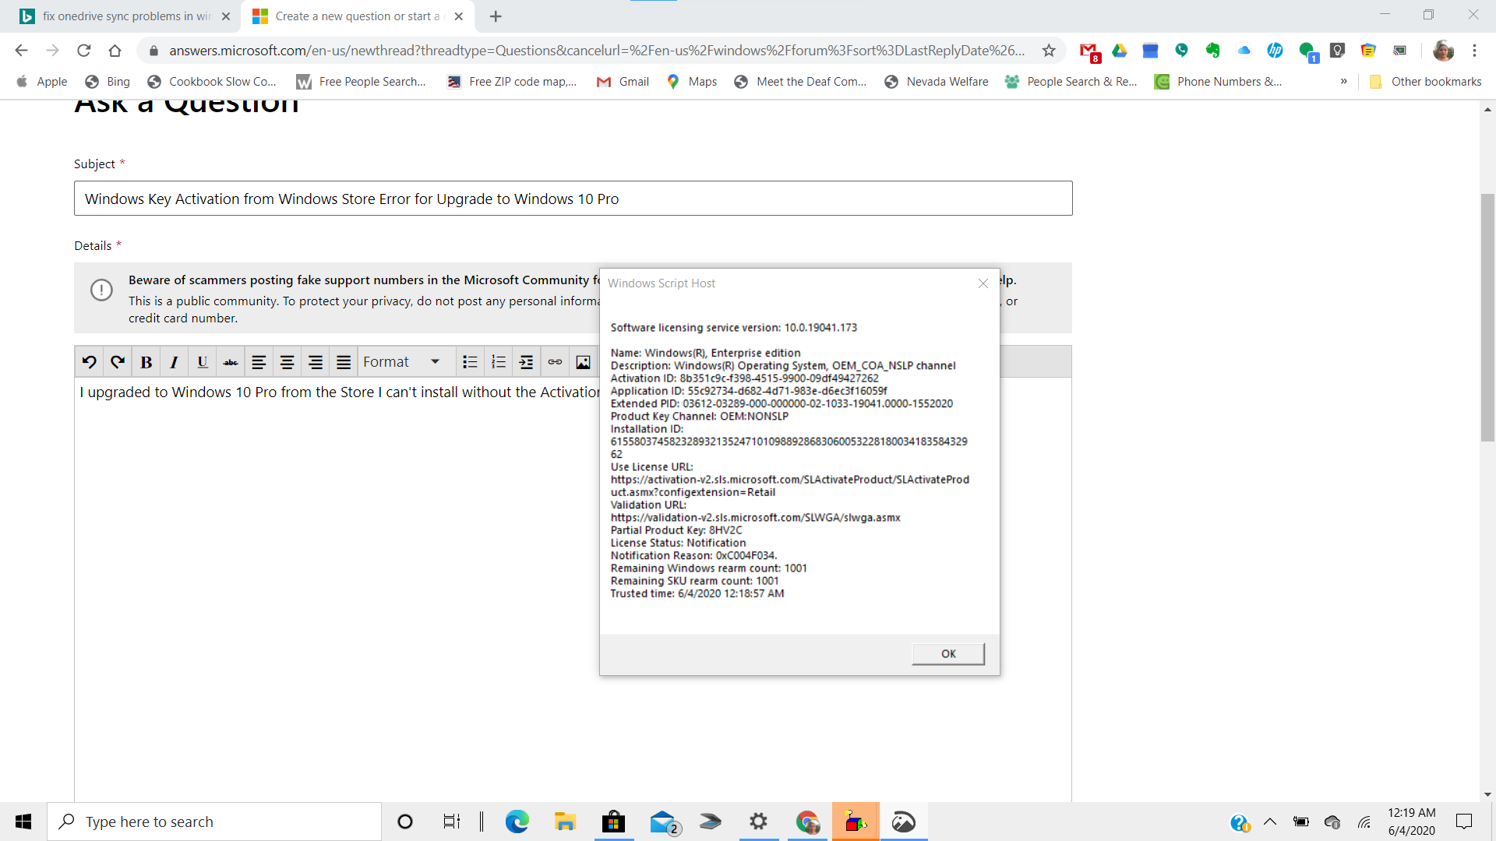Screen dimensions: 1496x841
Task: Open the Apple bookmark
Action: click(42, 82)
